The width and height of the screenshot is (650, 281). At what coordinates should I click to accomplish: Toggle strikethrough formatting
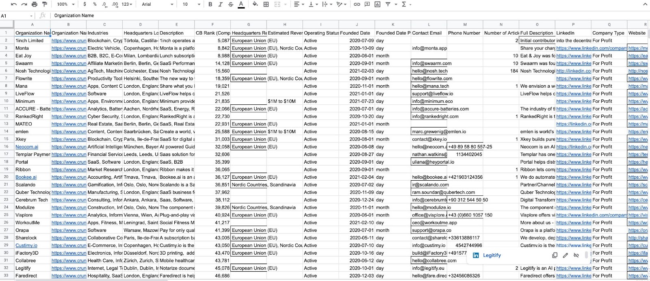tap(230, 4)
